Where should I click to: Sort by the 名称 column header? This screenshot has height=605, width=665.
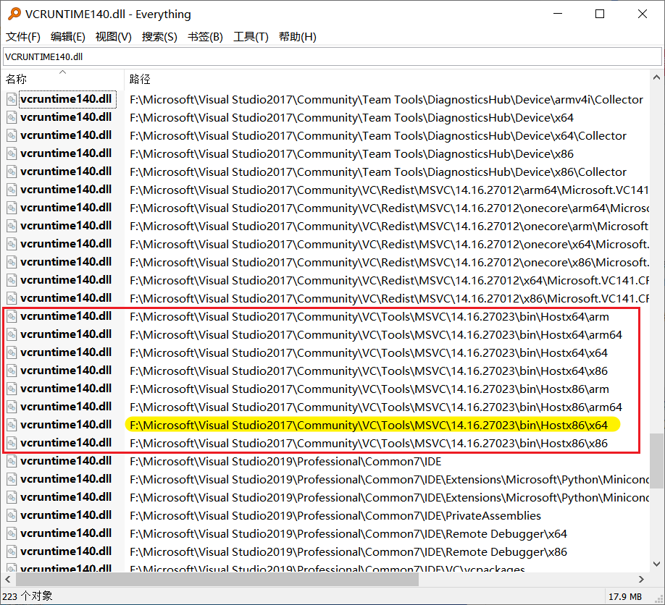[x=63, y=79]
